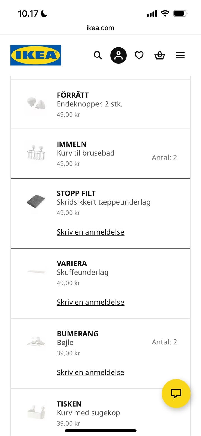
Task: Write a review for STOPP FILT
Action: coord(90,232)
